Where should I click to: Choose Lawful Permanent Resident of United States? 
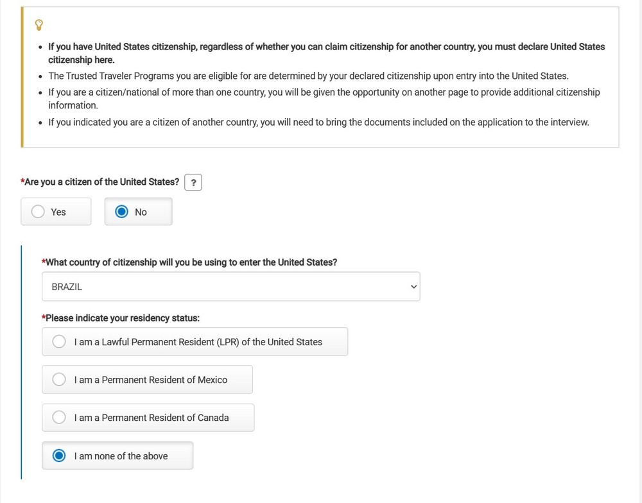point(60,342)
